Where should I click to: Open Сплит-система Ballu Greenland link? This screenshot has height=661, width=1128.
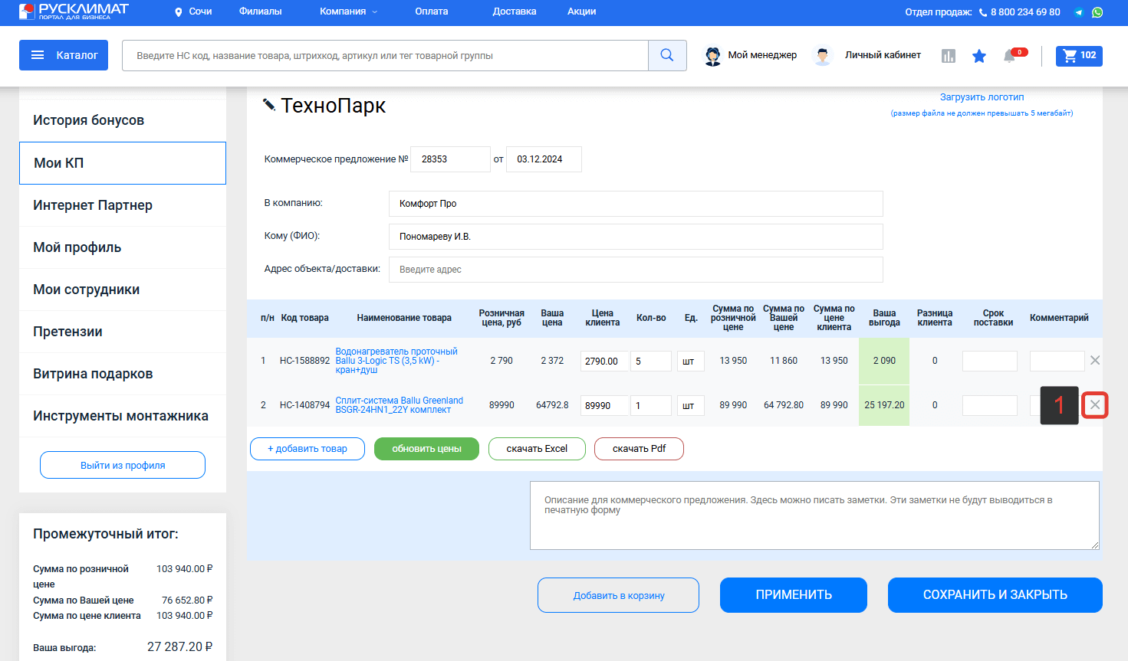coord(400,405)
